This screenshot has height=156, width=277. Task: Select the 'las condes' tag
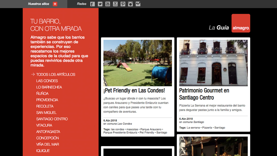pyautogui.click(x=118, y=129)
